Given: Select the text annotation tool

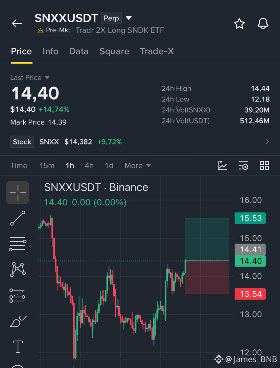Looking at the screenshot, I should (18, 347).
